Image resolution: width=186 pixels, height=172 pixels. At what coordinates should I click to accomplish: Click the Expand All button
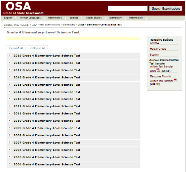pyautogui.click(x=16, y=48)
